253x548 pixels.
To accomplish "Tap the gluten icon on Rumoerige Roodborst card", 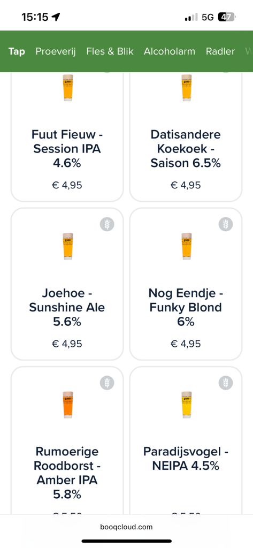I will coord(107,383).
